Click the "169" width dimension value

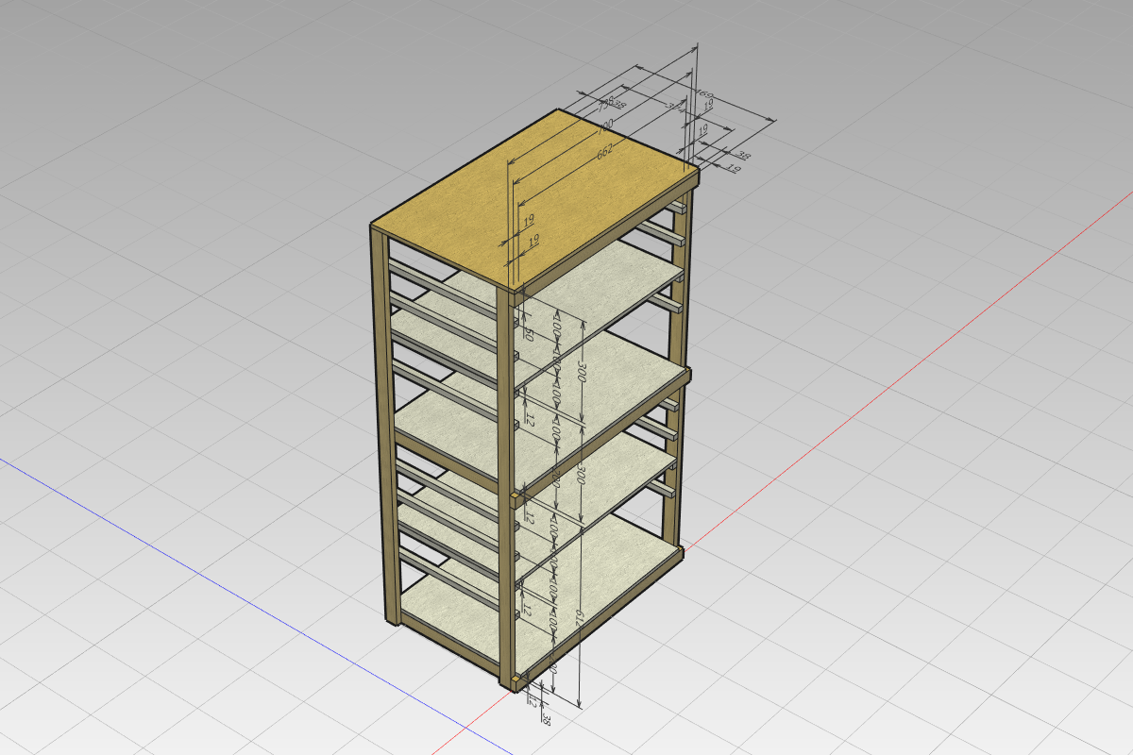(x=704, y=95)
